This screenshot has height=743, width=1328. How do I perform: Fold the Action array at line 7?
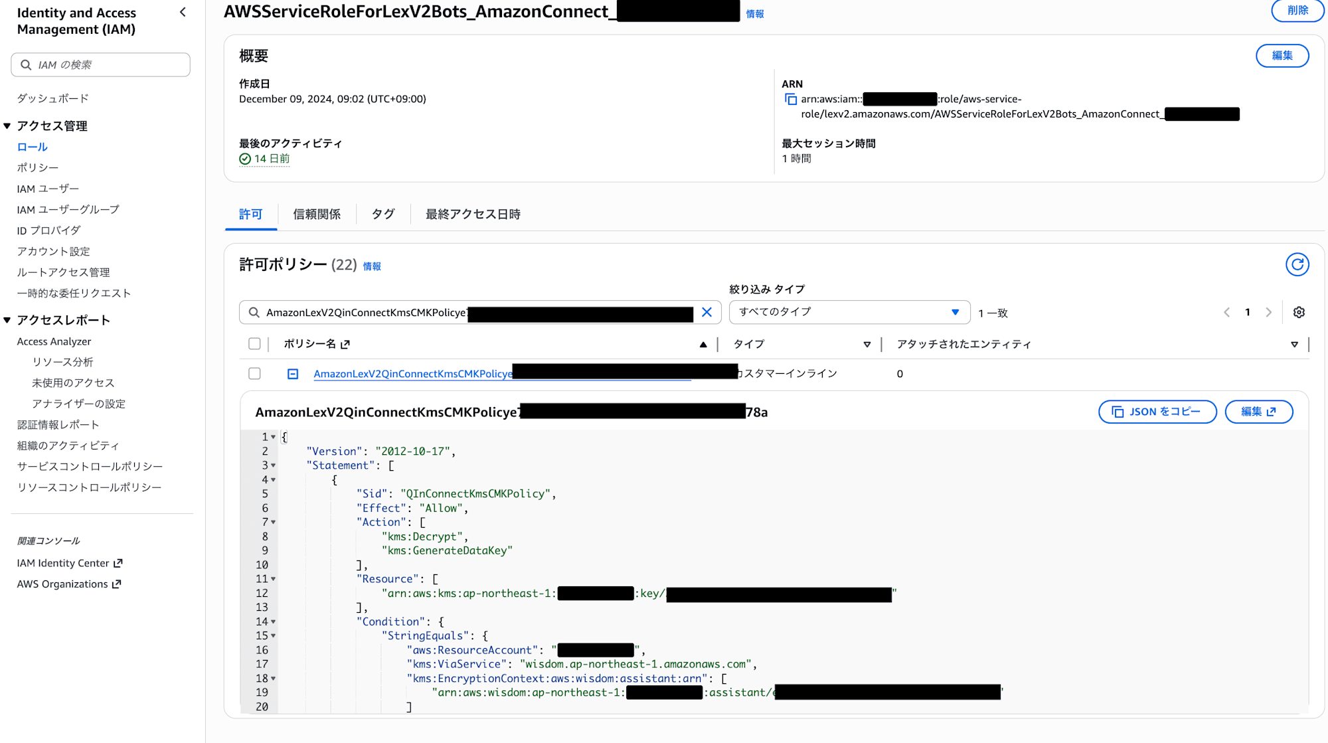click(x=273, y=523)
